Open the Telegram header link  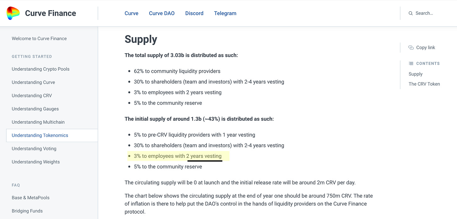click(225, 13)
